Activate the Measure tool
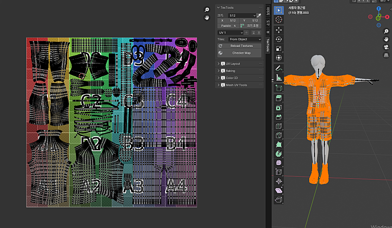The width and height of the screenshot is (392, 228). pyautogui.click(x=279, y=77)
